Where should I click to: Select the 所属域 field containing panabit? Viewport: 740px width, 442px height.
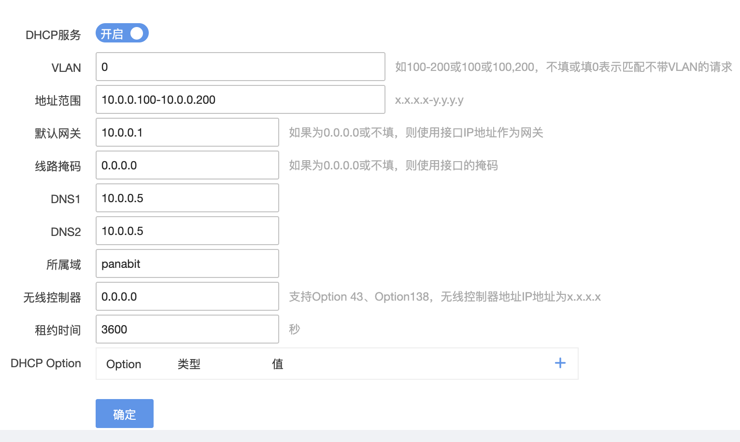(x=187, y=264)
